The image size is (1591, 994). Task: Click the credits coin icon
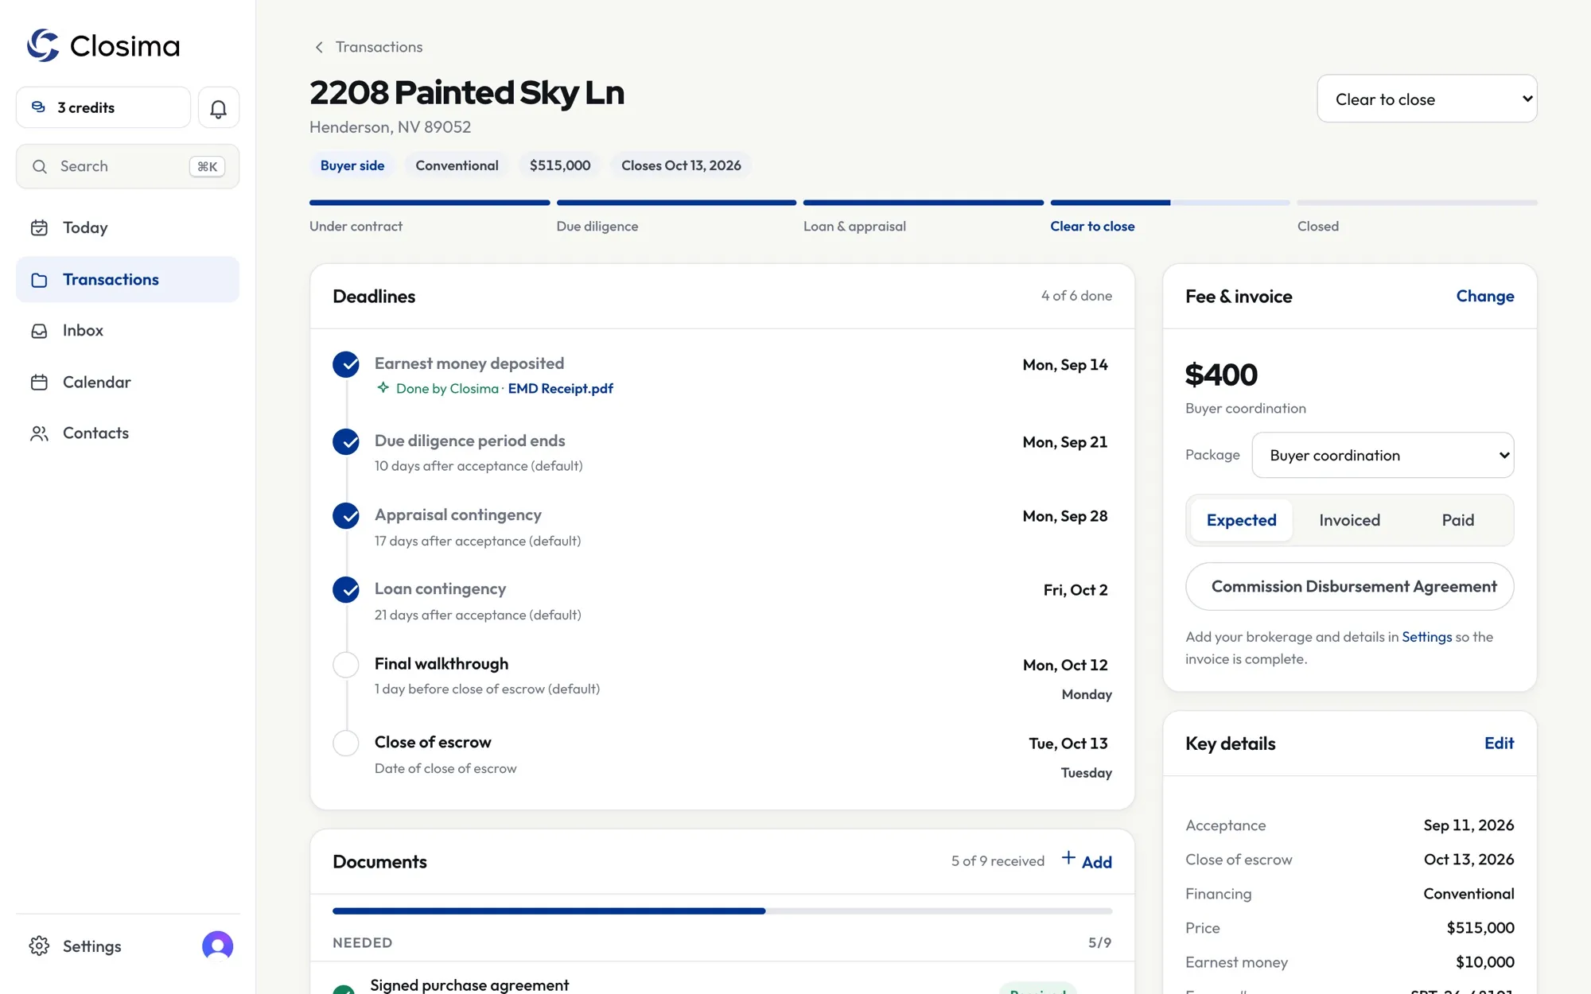[38, 107]
